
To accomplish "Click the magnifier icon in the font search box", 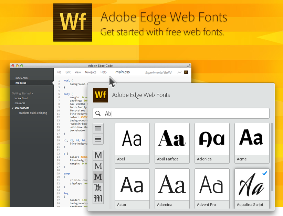I will (x=98, y=114).
